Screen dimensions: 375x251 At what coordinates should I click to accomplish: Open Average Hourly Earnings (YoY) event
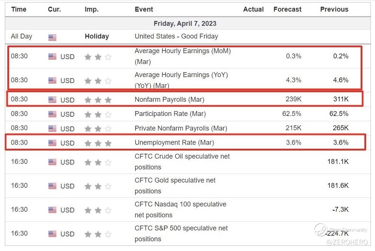click(181, 80)
